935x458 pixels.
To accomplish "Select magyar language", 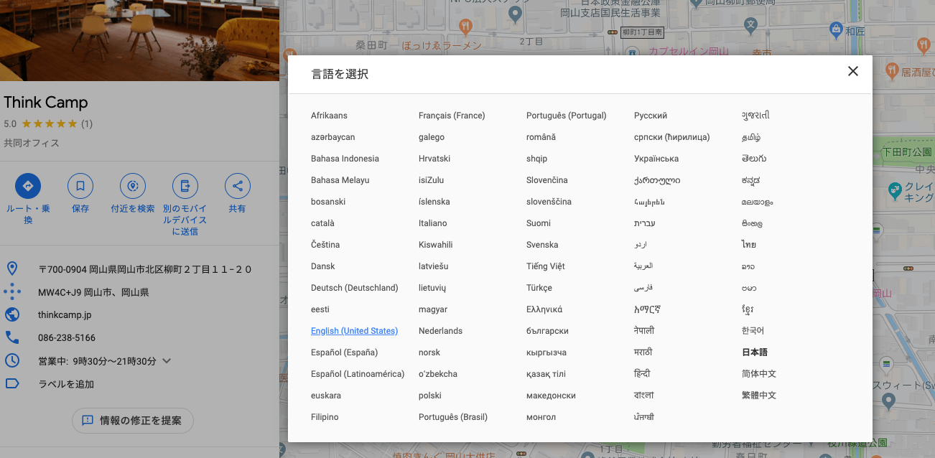I will 433,309.
